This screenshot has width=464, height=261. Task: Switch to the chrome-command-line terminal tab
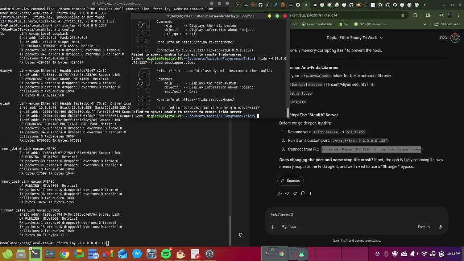[x=76, y=9]
